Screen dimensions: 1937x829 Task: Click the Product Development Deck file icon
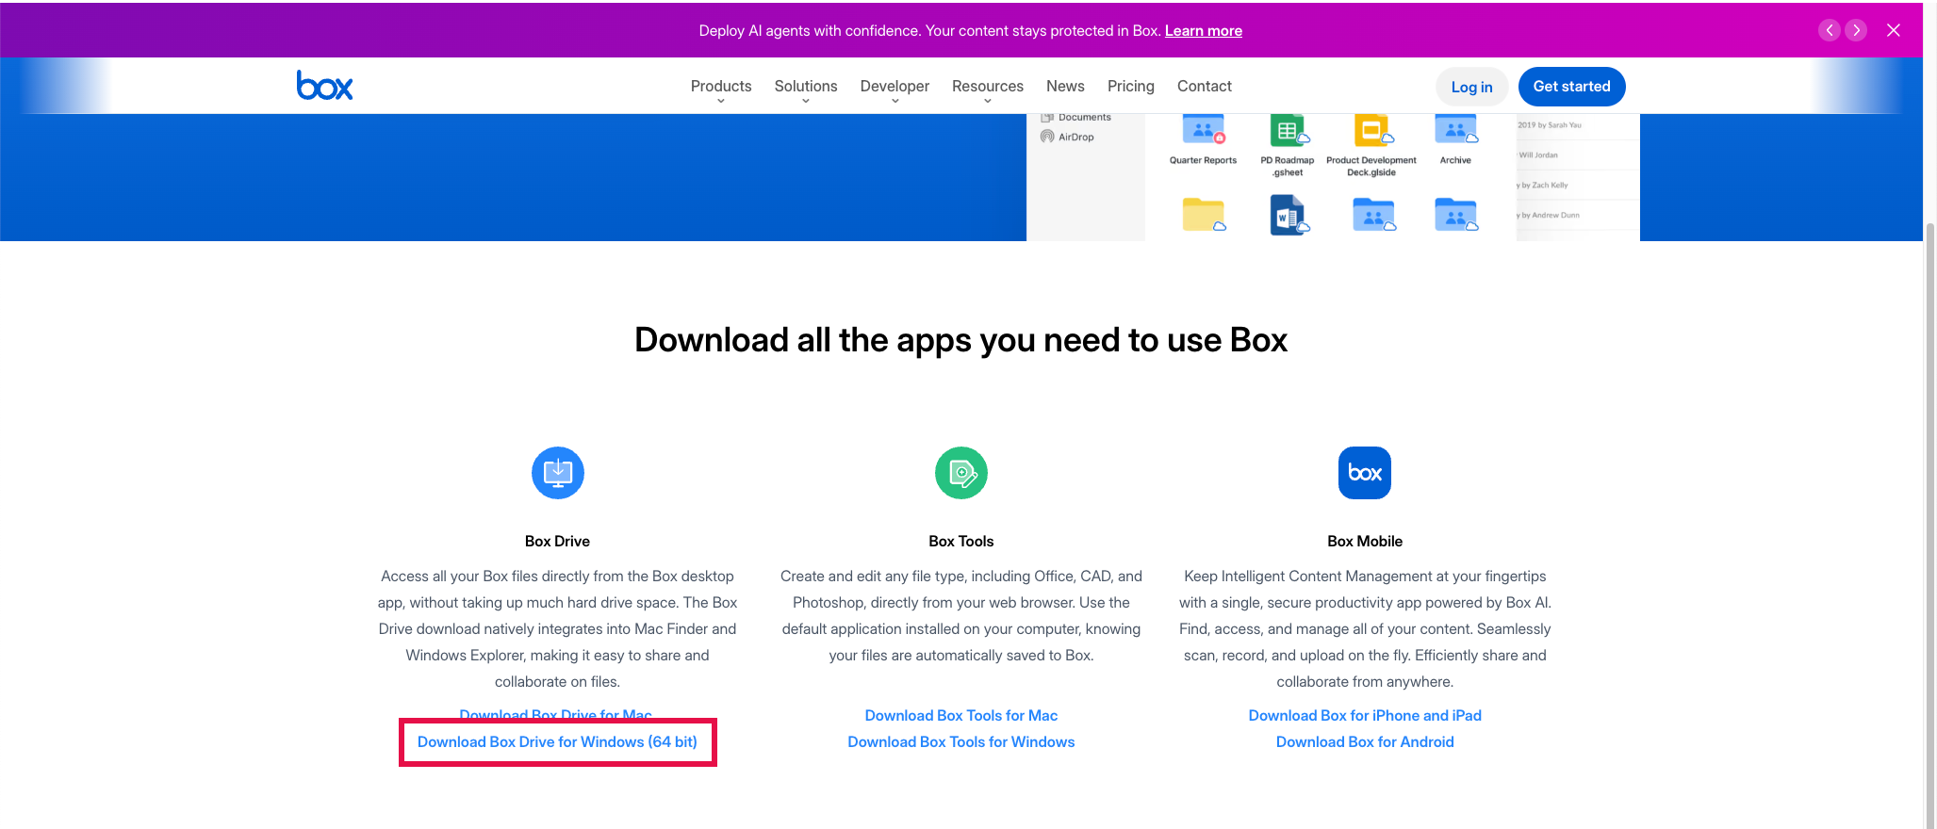coord(1372,130)
